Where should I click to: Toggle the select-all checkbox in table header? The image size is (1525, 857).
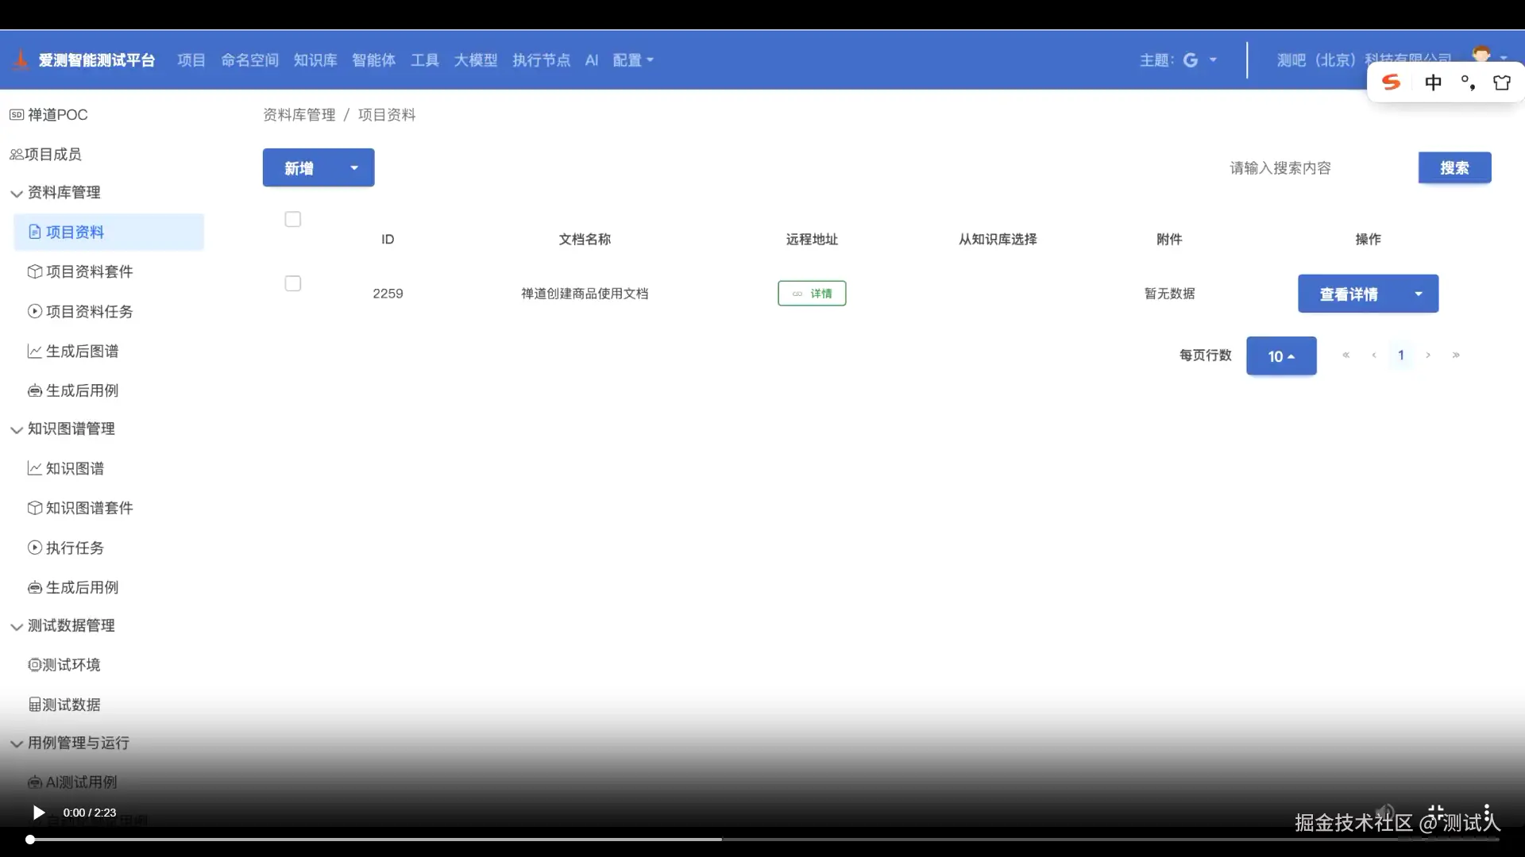pyautogui.click(x=293, y=219)
